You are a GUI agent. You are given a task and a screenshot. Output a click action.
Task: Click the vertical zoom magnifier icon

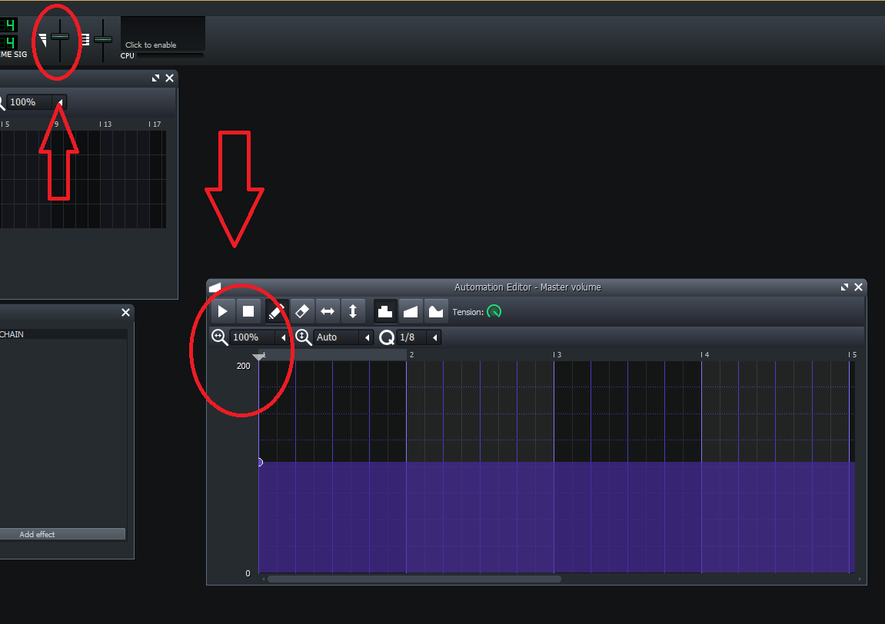pos(303,337)
